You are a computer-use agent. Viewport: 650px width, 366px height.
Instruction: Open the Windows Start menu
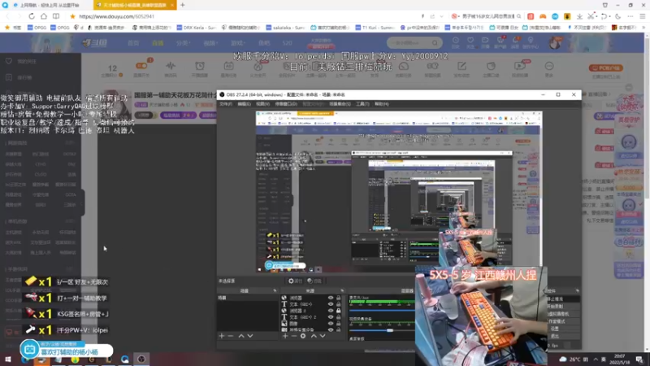[x=8, y=359]
